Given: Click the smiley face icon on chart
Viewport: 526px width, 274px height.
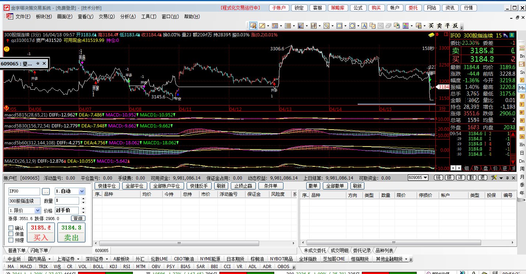Looking at the screenshot, I should [7, 49].
